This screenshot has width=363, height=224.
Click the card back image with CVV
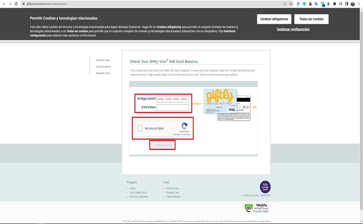244,108
